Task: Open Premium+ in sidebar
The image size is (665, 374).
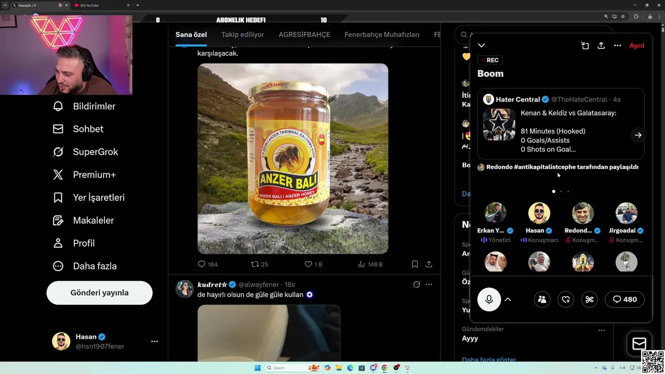Action: (x=84, y=175)
